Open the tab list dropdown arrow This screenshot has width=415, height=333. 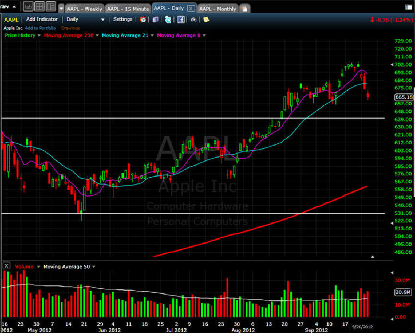[61, 9]
